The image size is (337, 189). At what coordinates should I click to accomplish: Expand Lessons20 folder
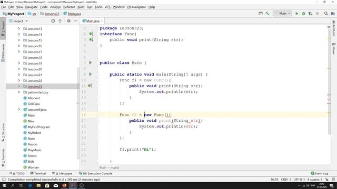pos(19,69)
